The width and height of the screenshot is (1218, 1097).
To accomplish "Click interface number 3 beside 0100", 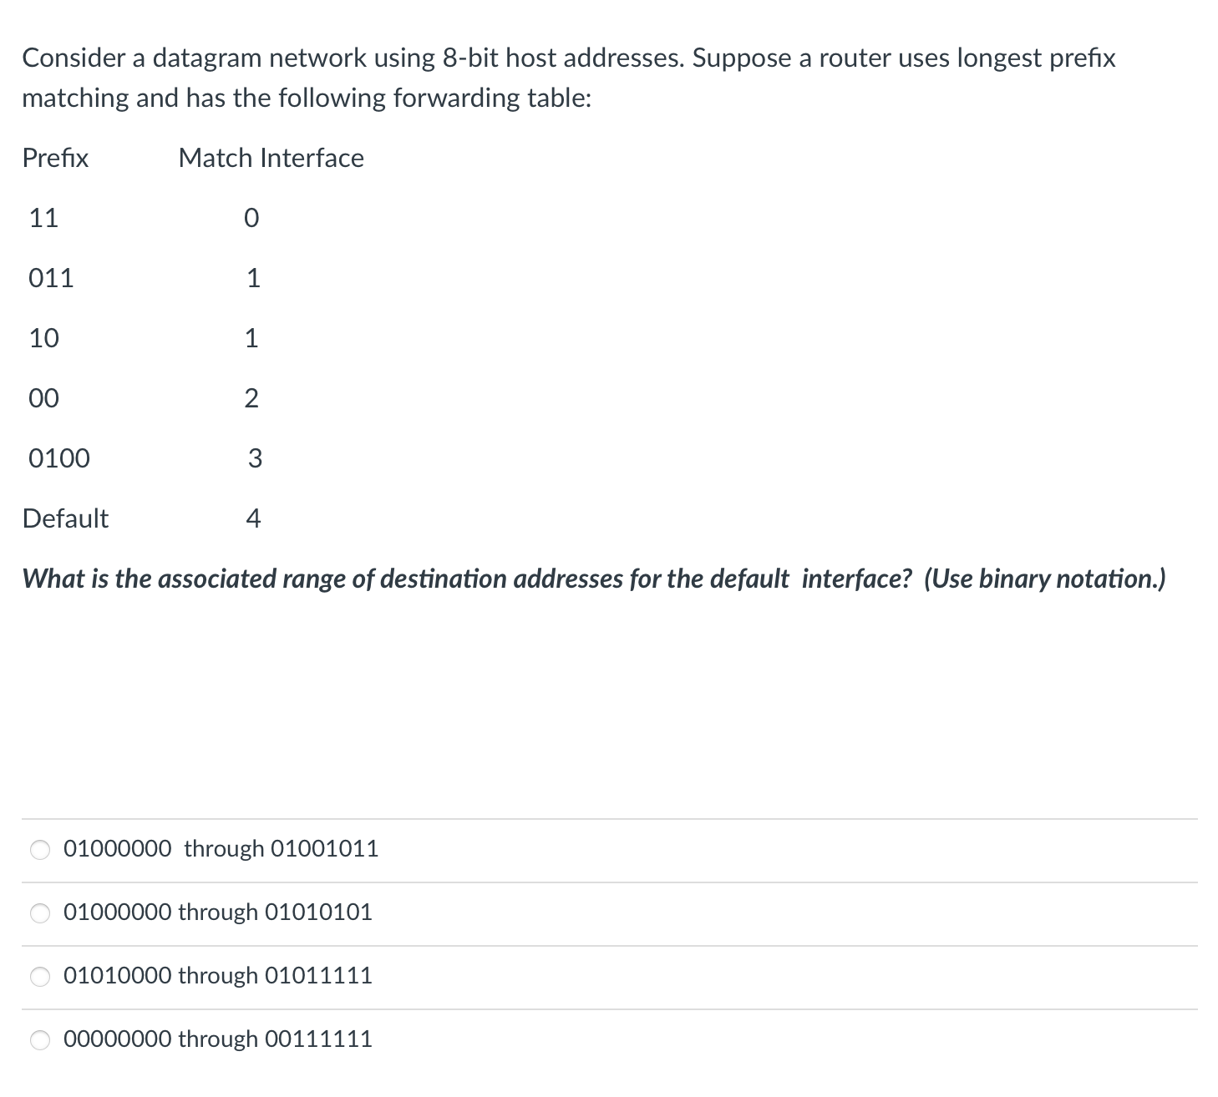I will (253, 458).
